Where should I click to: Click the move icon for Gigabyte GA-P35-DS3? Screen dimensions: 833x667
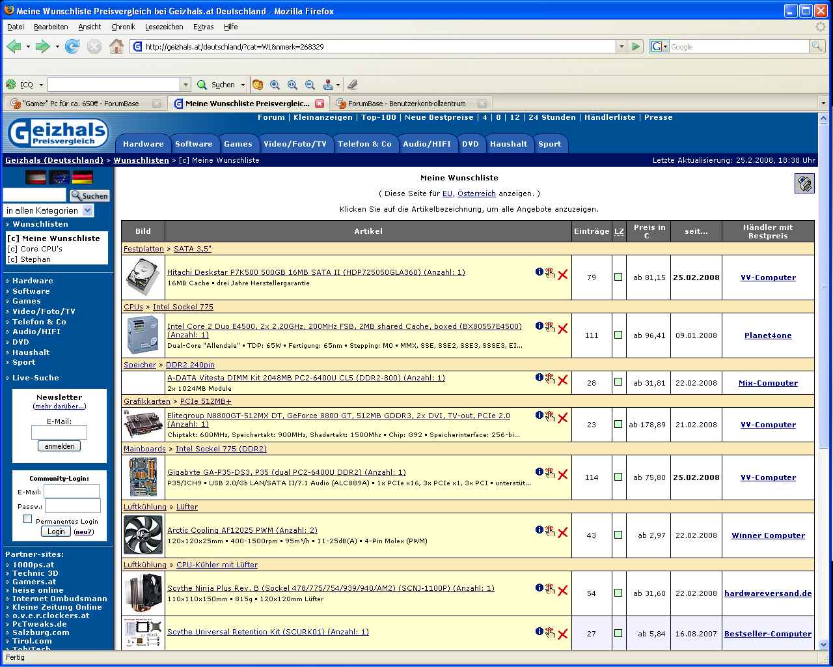pos(550,473)
